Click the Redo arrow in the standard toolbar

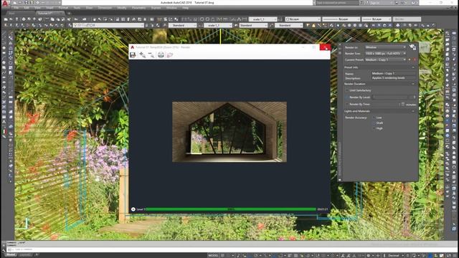(x=85, y=19)
